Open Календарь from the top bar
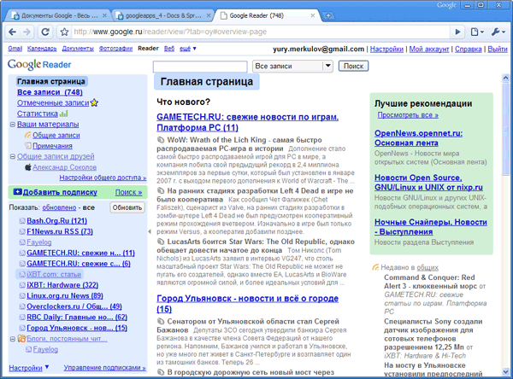 [42, 49]
